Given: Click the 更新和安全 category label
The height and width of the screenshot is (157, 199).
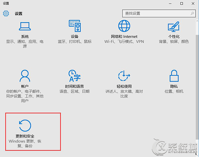Looking at the screenshot, I should (25, 136).
